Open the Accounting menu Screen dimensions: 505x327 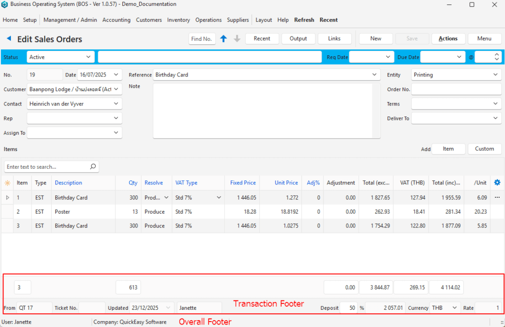point(116,20)
